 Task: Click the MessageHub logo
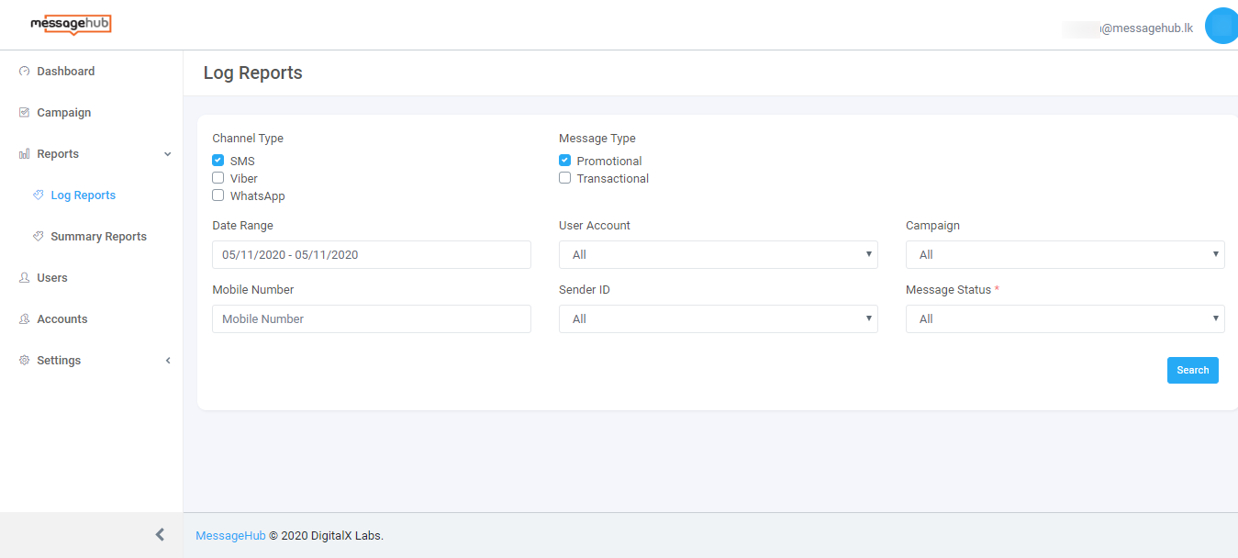(x=71, y=25)
